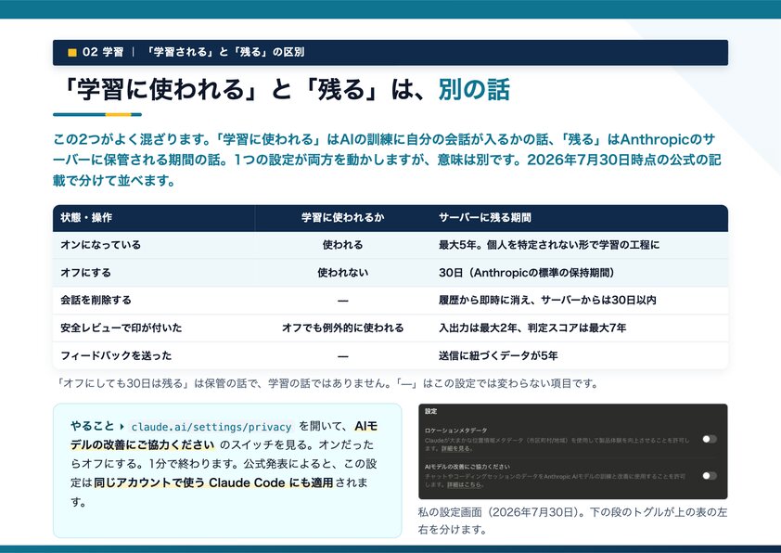Open the 詳細を見る link under ロケーションメタデータ
Image resolution: width=781 pixels, height=553 pixels.
click(x=455, y=449)
